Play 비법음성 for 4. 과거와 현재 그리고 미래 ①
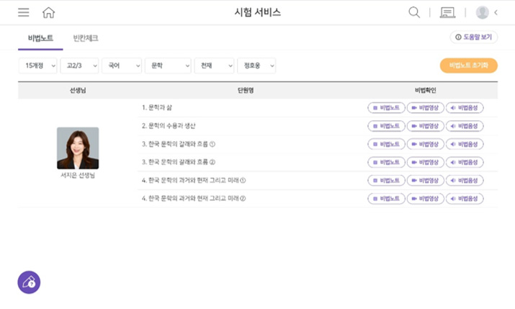 (x=465, y=180)
